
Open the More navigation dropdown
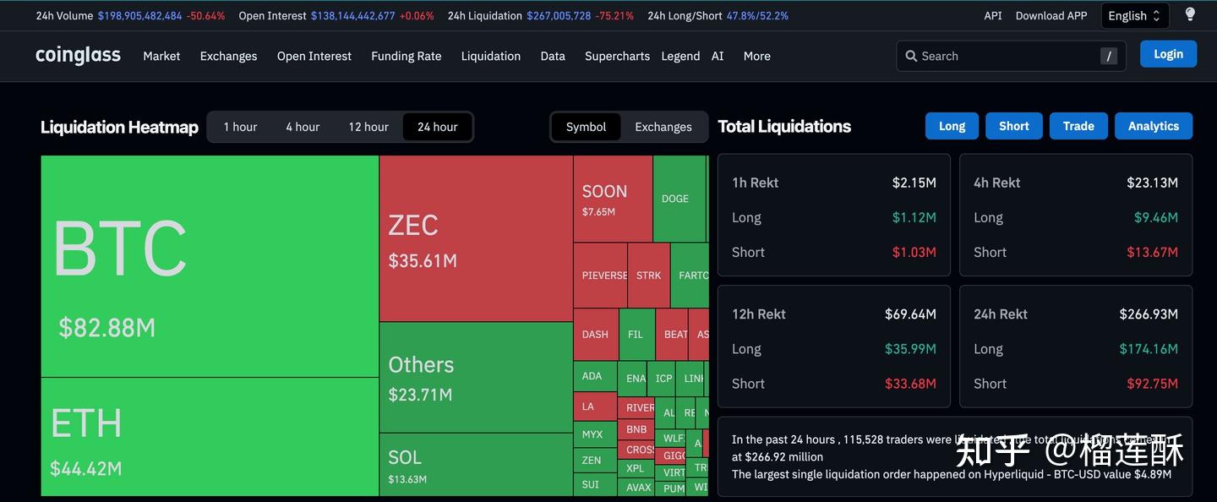coord(756,56)
